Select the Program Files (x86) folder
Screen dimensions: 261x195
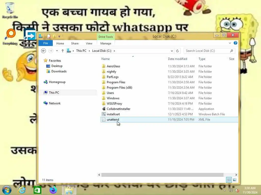119,88
